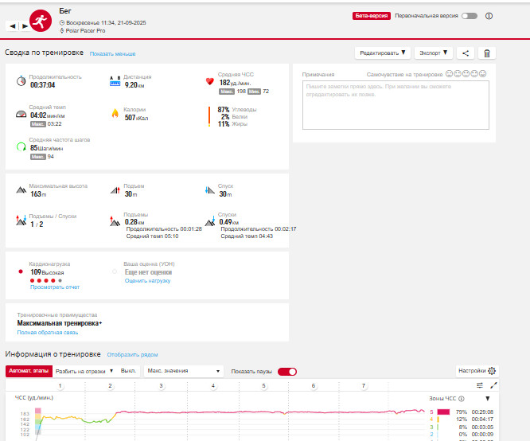Click the Показать меньше link

coord(112,54)
